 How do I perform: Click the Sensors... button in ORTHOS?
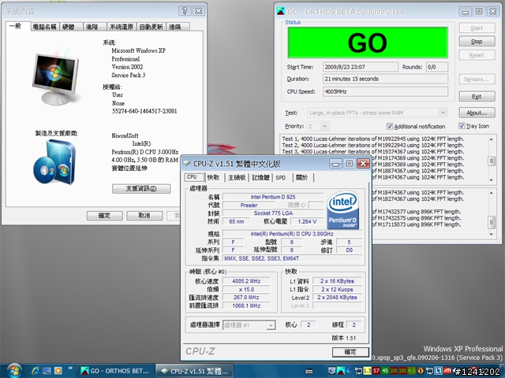click(477, 79)
